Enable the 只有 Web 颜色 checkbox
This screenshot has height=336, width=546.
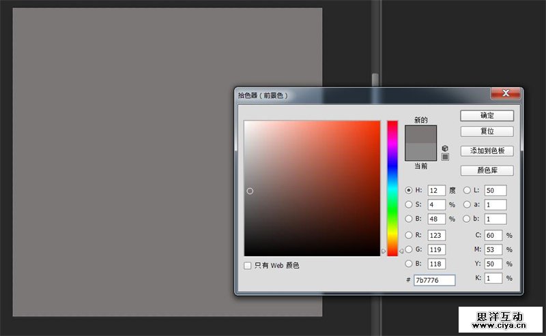pos(248,265)
